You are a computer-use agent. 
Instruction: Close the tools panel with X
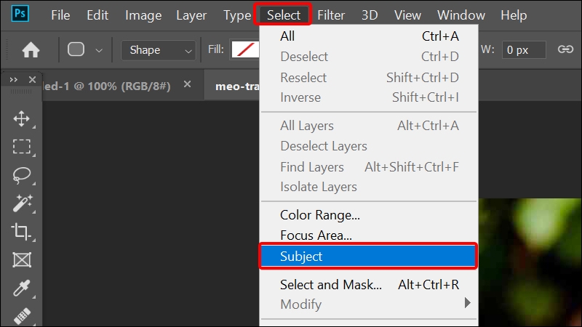[x=32, y=80]
